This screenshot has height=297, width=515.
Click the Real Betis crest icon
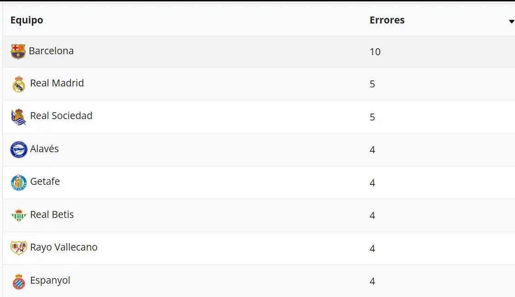[19, 215]
